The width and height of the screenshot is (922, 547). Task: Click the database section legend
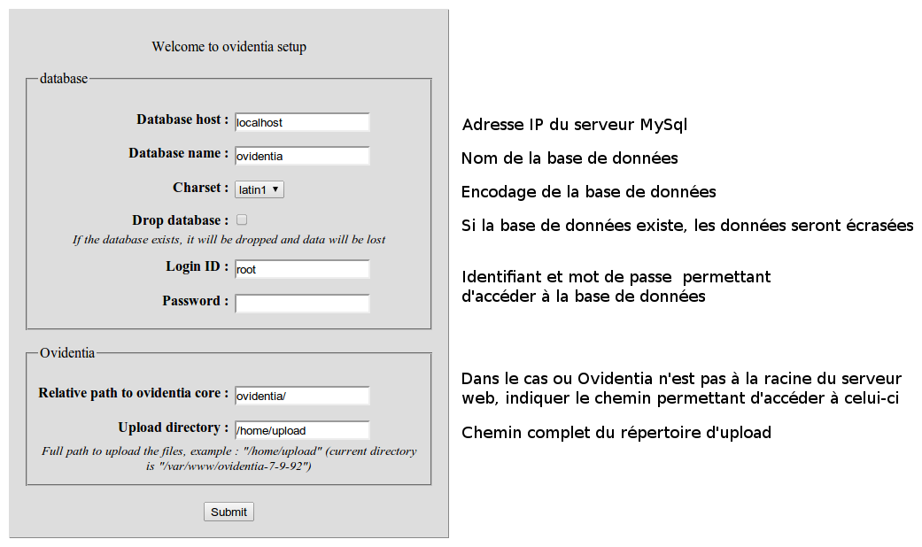56,79
